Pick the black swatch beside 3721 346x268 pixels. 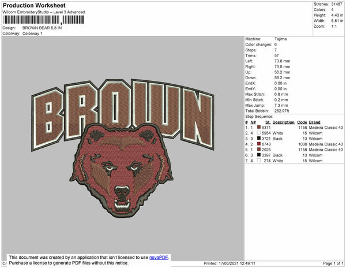tap(259, 138)
